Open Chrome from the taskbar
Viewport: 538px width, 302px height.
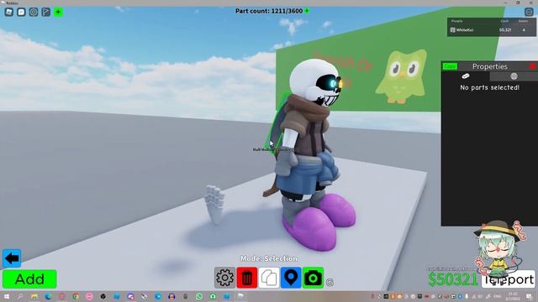tap(76, 296)
